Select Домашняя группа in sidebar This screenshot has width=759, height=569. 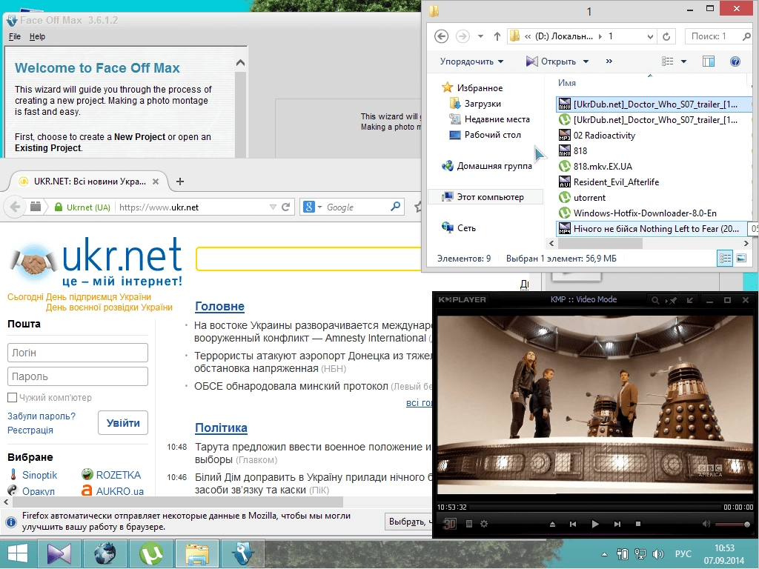pyautogui.click(x=486, y=166)
